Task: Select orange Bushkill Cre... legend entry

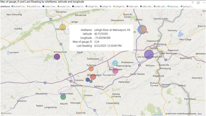Action: click(34, 6)
